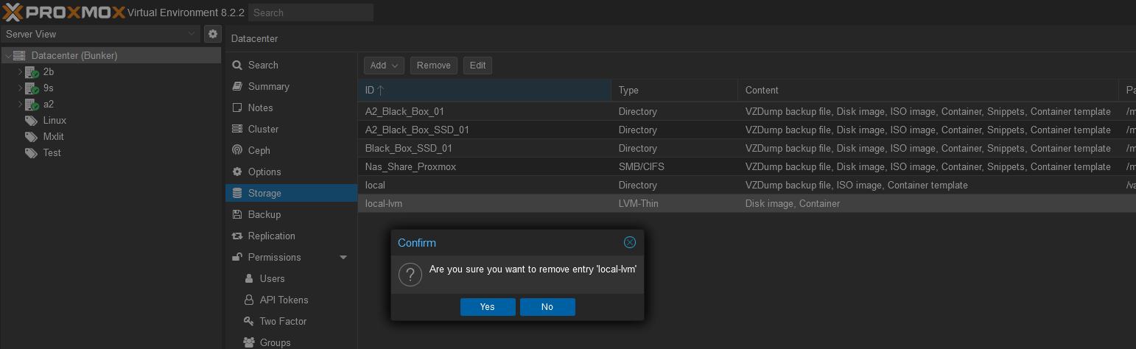This screenshot has height=349, width=1136.
Task: Click the Cluster server icon
Action: click(237, 129)
